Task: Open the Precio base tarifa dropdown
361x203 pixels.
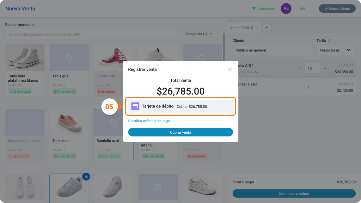Action: pyautogui.click(x=336, y=50)
